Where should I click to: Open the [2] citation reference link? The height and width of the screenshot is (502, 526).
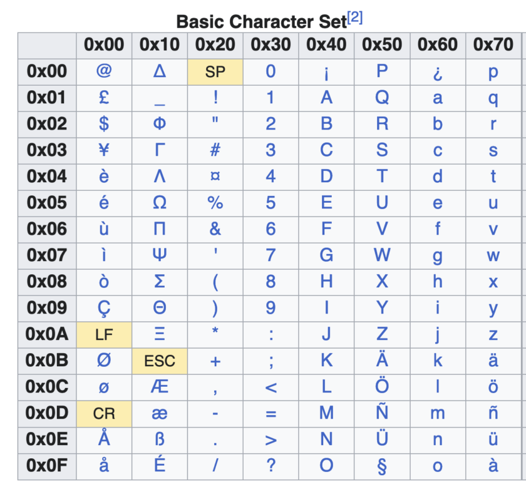[355, 18]
